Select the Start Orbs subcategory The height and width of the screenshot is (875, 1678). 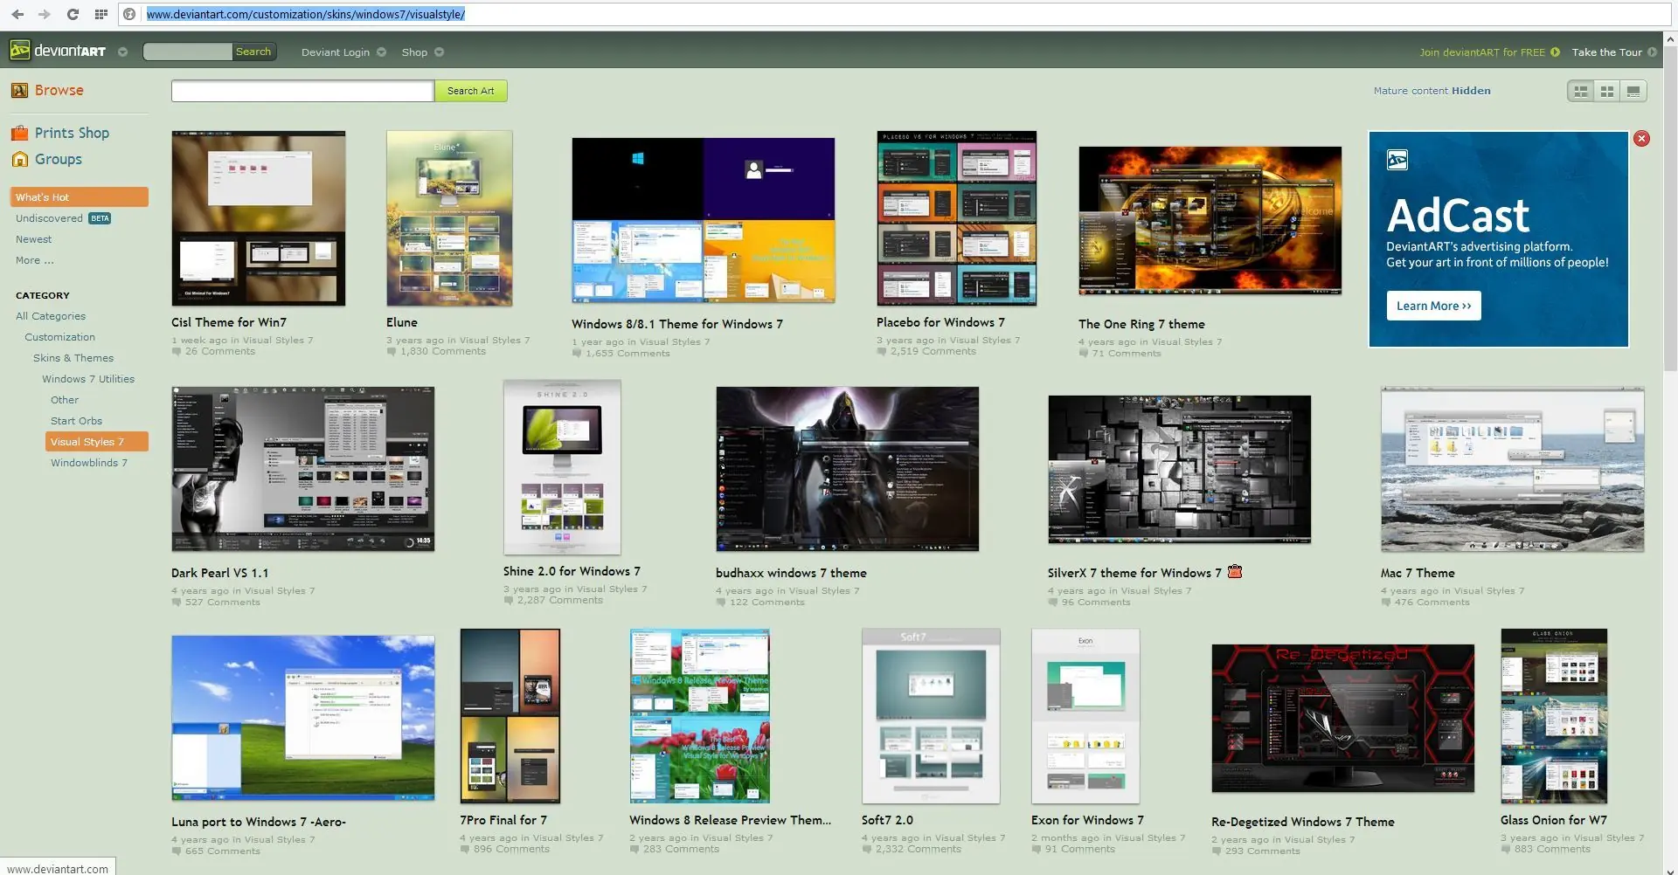76,421
